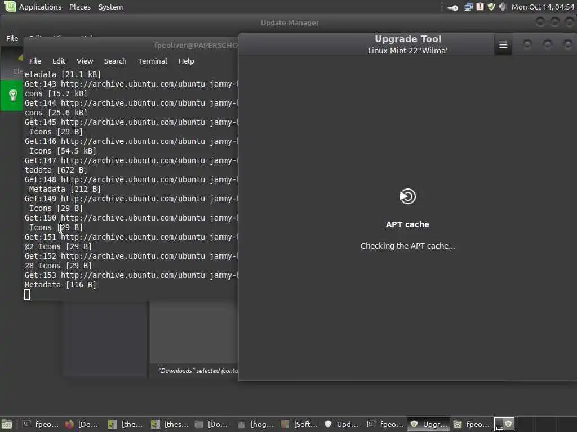The height and width of the screenshot is (432, 577).
Task: Click the volume speaker tray icon
Action: point(502,7)
